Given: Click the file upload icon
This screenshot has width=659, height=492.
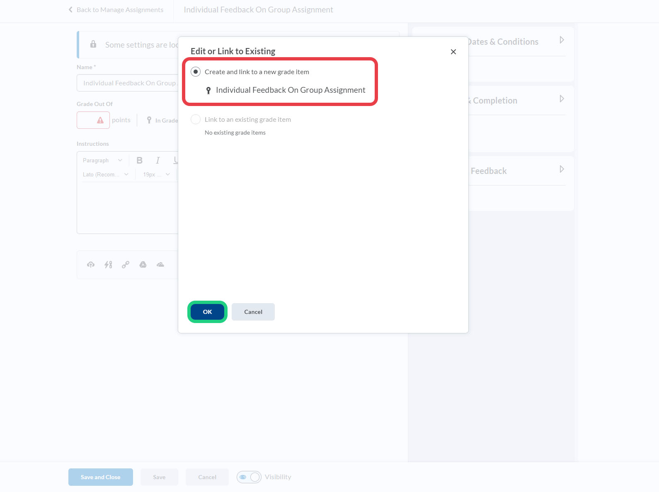Looking at the screenshot, I should point(91,265).
